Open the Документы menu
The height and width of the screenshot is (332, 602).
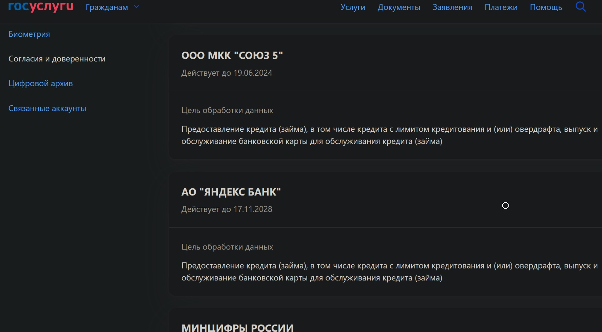[399, 7]
